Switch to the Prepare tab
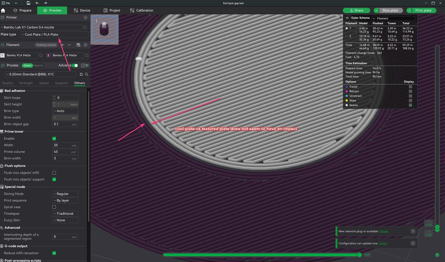This screenshot has width=445, height=262. tap(22, 10)
